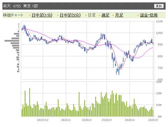Click the orange arrow before 日中足(1分)

pos(30,15)
